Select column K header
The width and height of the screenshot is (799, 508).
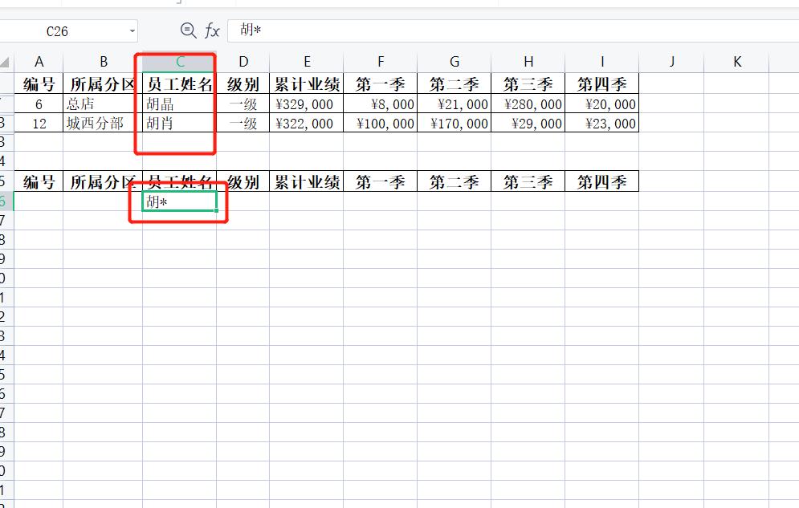click(736, 61)
